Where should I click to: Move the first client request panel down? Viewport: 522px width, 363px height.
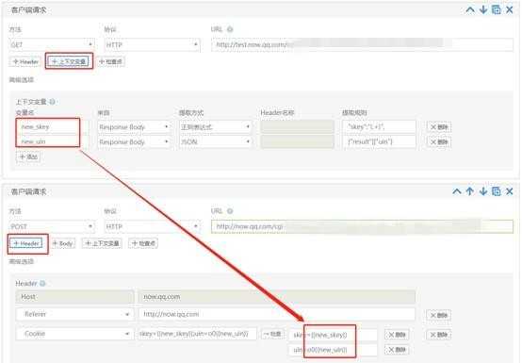pyautogui.click(x=483, y=10)
